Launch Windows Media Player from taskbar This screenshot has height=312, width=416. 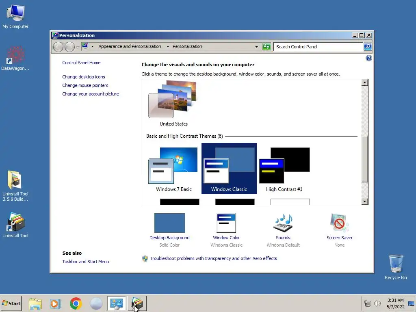pos(55,303)
